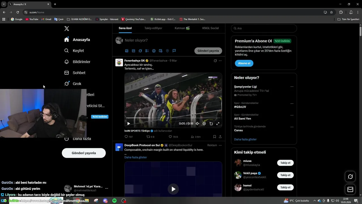This screenshot has height=204, width=362.
Task: Add an image to the new post
Action: 127,51
